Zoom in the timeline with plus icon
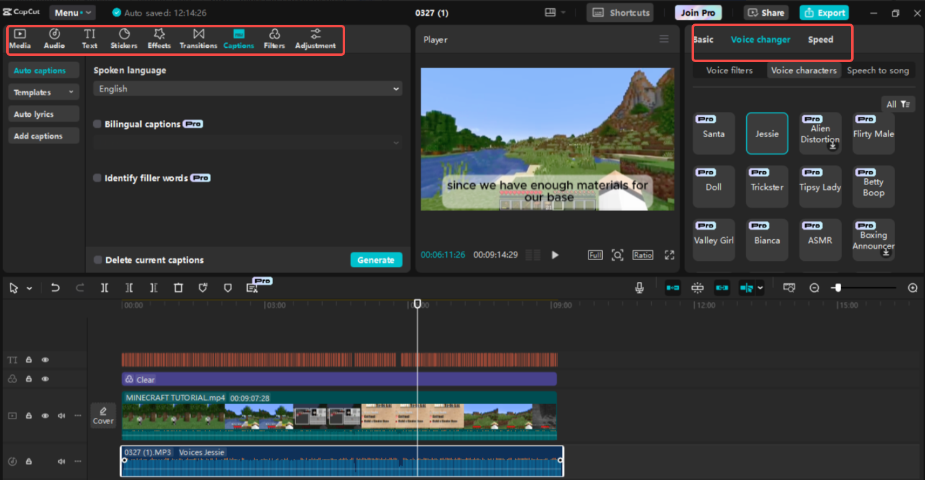Viewport: 925px width, 480px height. [x=913, y=288]
